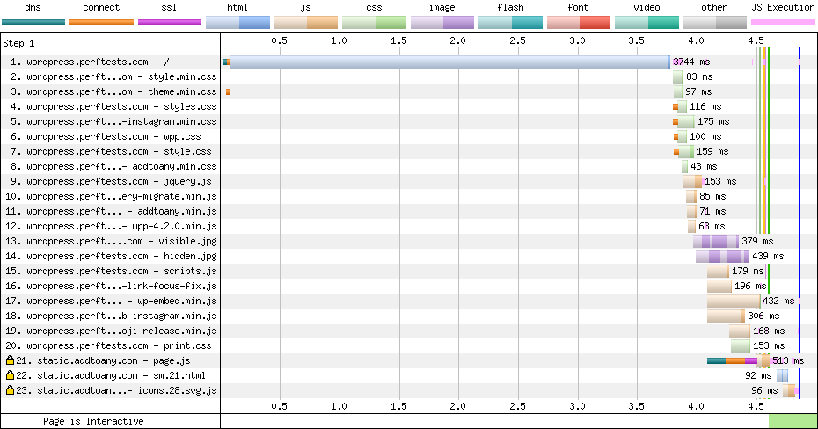Image resolution: width=818 pixels, height=429 pixels.
Task: Click the Step_1 header label
Action: coord(20,42)
